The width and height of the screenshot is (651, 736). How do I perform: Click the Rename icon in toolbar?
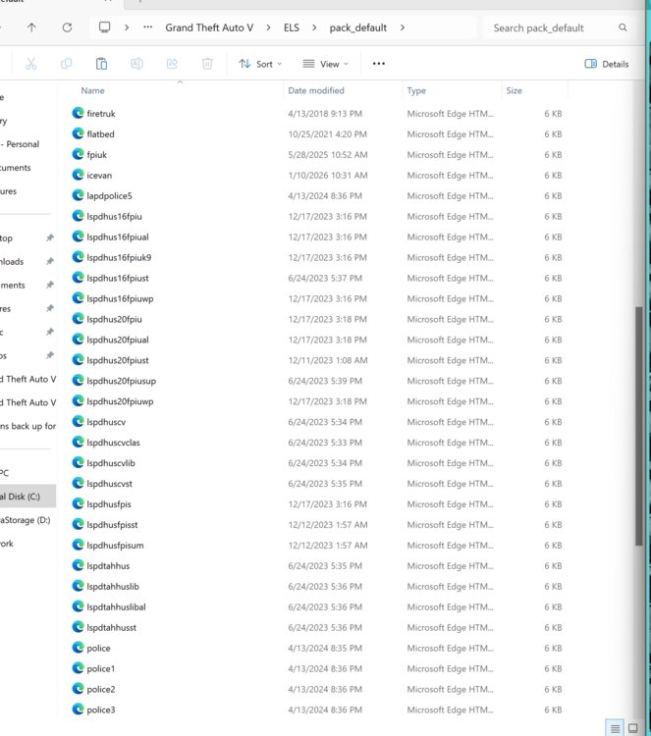[x=136, y=64]
